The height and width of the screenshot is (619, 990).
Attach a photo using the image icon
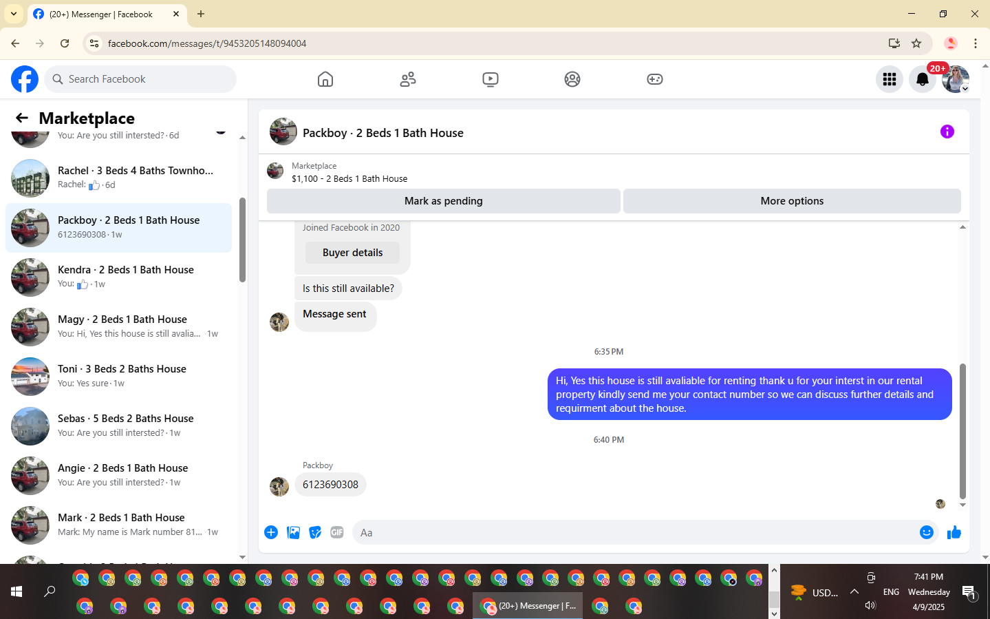click(x=293, y=532)
